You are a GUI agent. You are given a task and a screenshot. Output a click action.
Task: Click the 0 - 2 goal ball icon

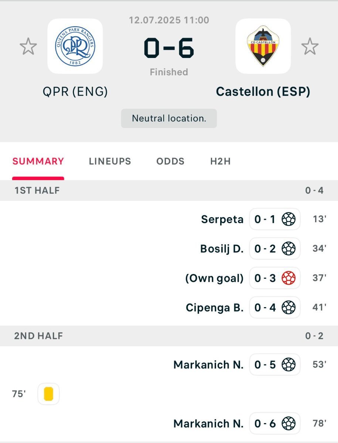[289, 248]
